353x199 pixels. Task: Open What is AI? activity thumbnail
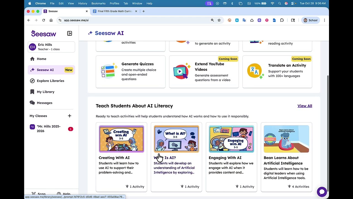(176, 139)
